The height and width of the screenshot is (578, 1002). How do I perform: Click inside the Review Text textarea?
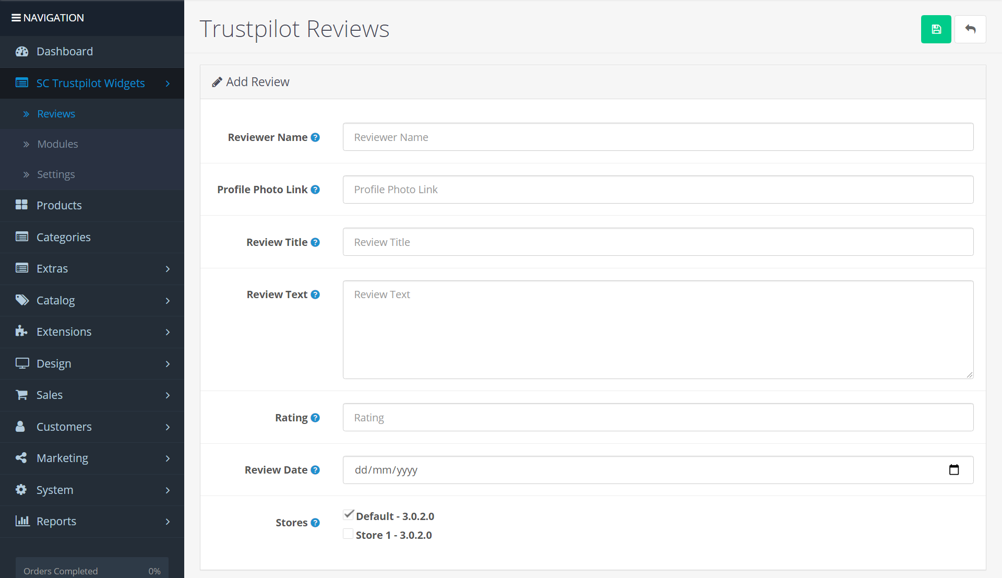658,329
